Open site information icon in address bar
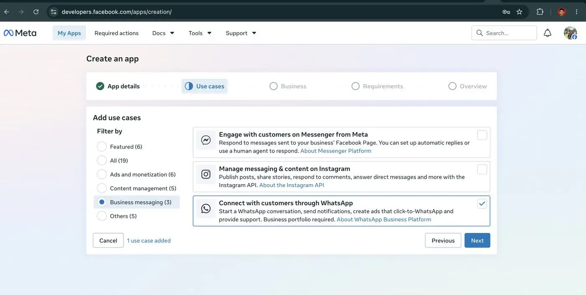 pos(54,12)
